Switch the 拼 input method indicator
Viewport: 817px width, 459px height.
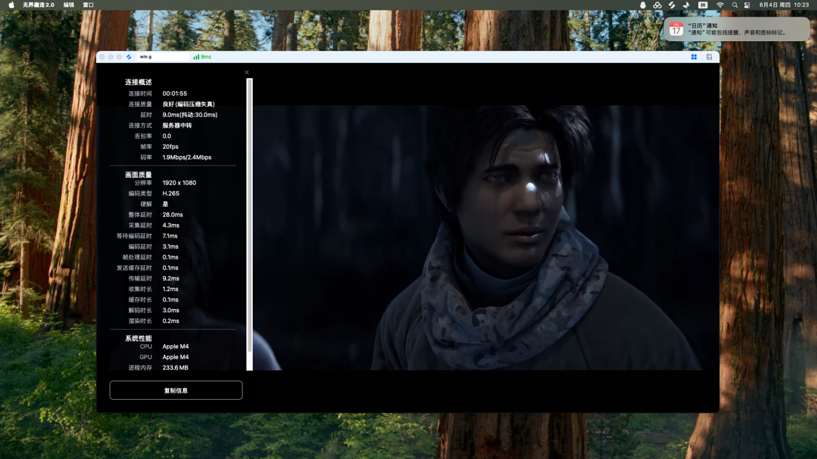[x=703, y=5]
